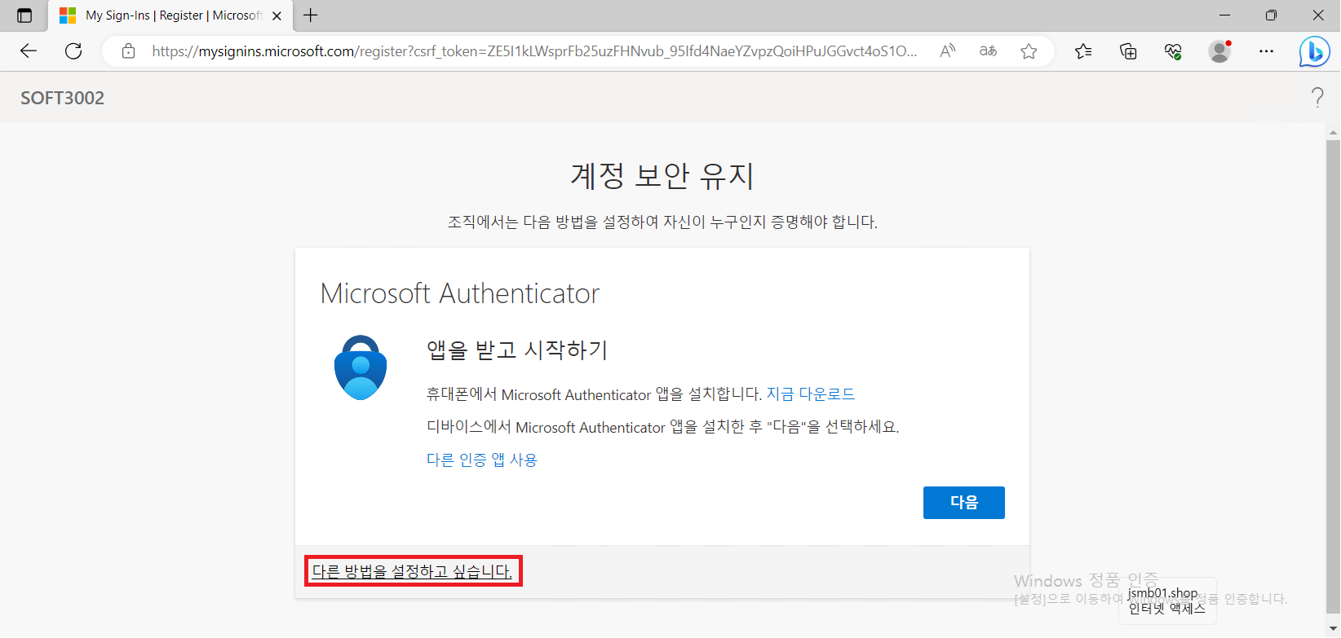View site information lock icon
1341x638 pixels.
[128, 51]
